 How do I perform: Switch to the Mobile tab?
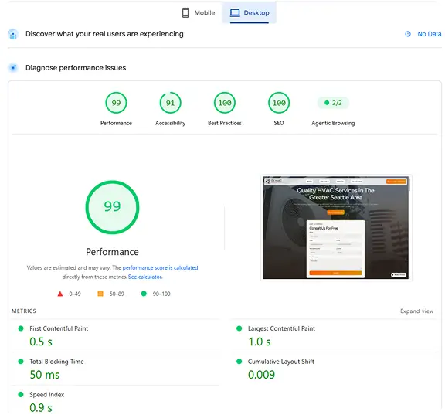pos(199,13)
